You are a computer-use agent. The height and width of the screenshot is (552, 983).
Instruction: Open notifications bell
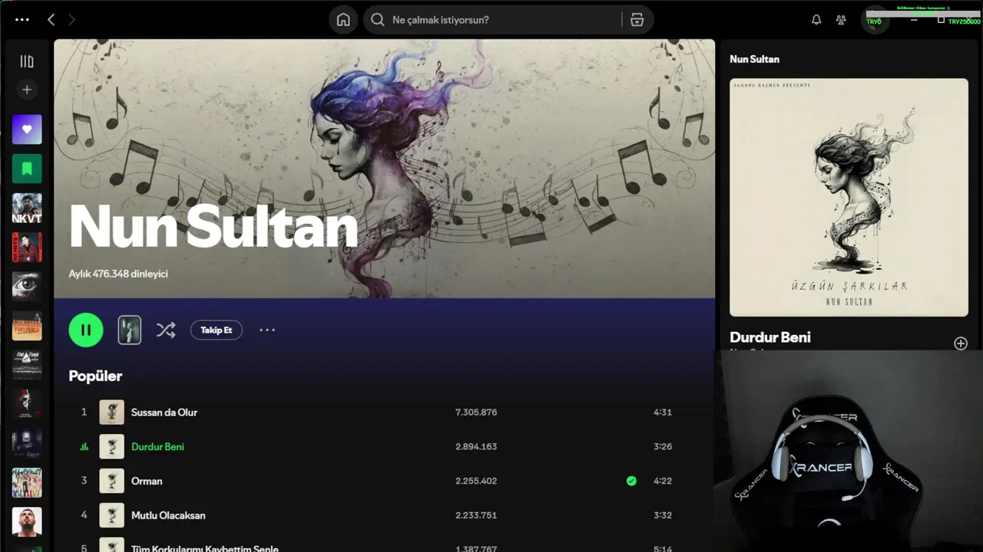coord(816,20)
